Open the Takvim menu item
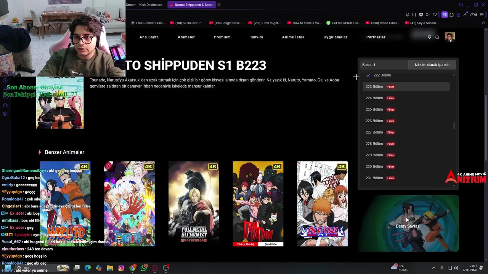 coord(256,37)
